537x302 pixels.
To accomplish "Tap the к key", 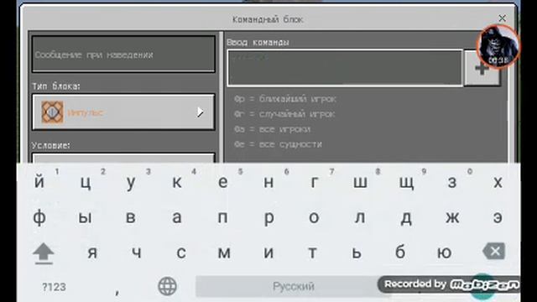I will tap(177, 181).
